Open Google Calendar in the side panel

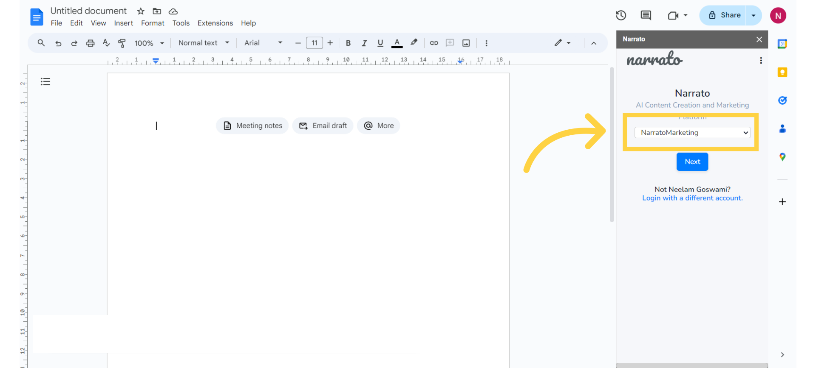pyautogui.click(x=782, y=44)
